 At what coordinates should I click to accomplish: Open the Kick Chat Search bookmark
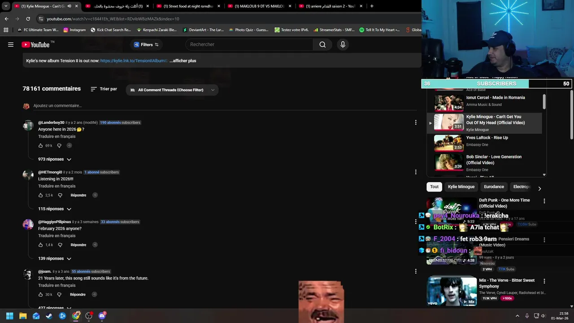(x=111, y=30)
